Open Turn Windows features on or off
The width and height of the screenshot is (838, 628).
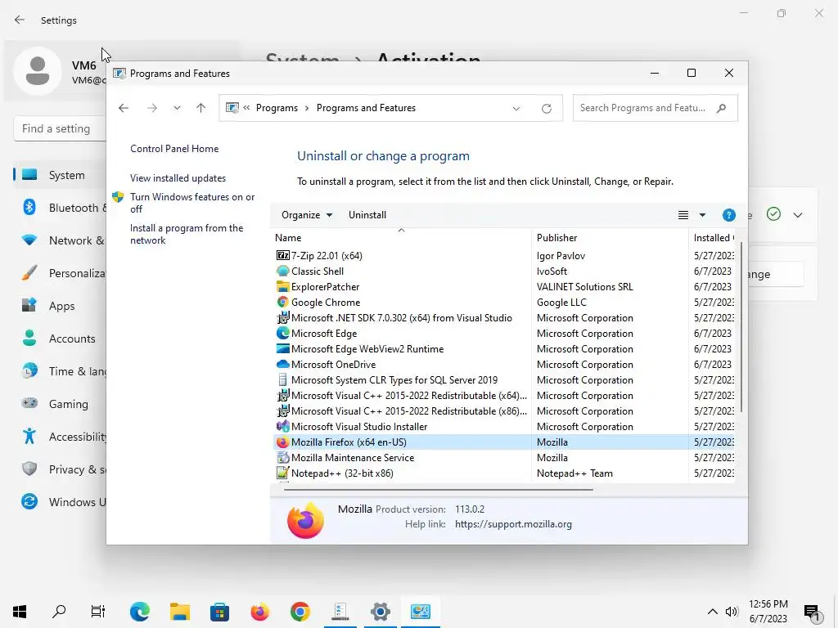coord(192,203)
